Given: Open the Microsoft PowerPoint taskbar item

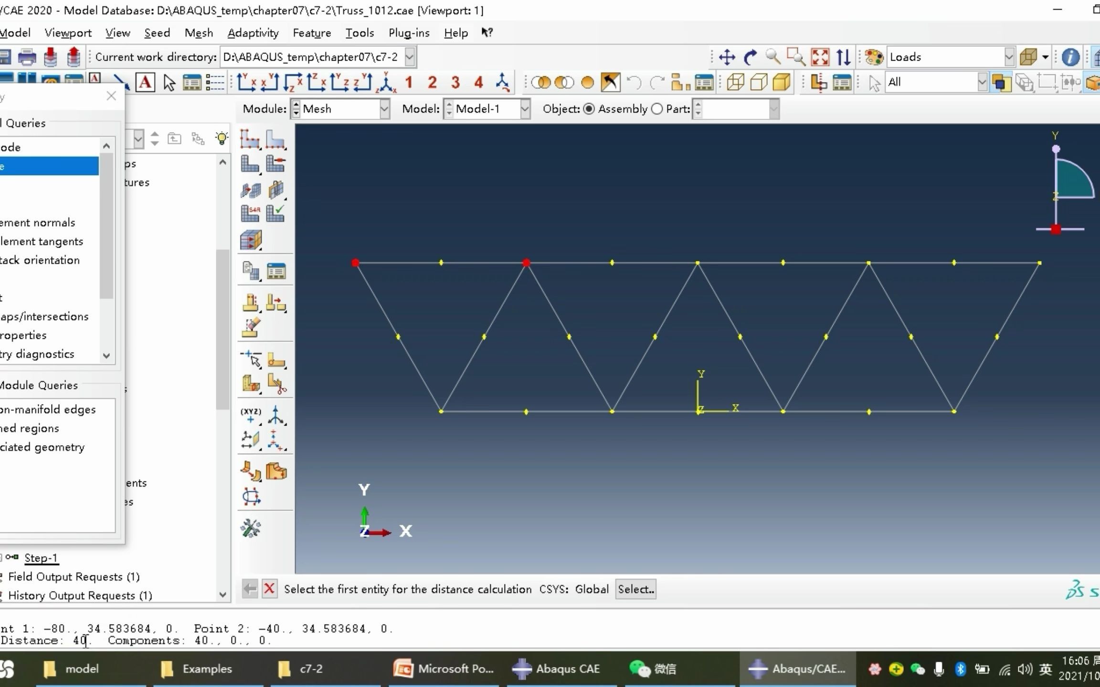Looking at the screenshot, I should click(x=444, y=669).
